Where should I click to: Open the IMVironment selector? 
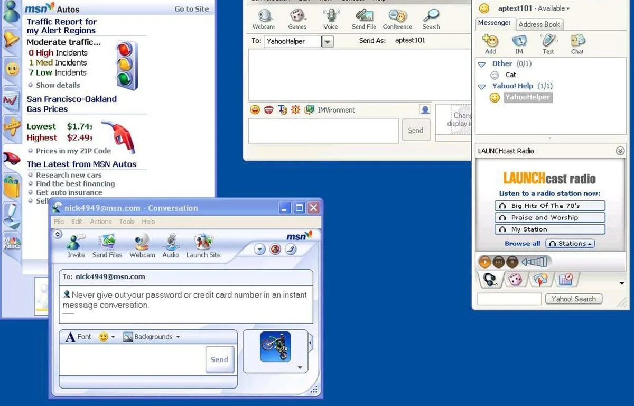tap(330, 110)
